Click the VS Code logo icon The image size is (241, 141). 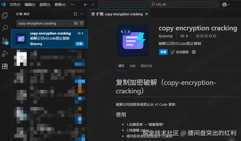[x=3, y=4]
